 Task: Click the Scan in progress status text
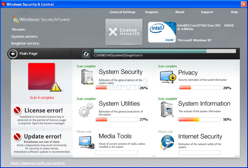coord(42,98)
